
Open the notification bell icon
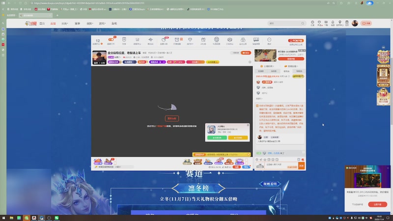click(333, 23)
